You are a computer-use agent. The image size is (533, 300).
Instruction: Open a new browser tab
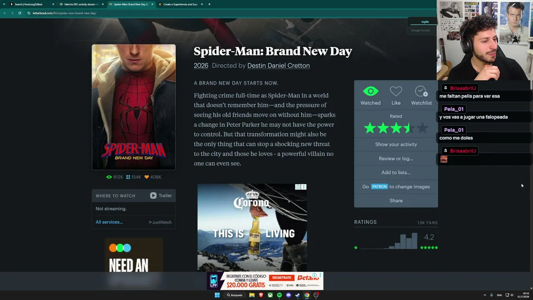coord(209,4)
